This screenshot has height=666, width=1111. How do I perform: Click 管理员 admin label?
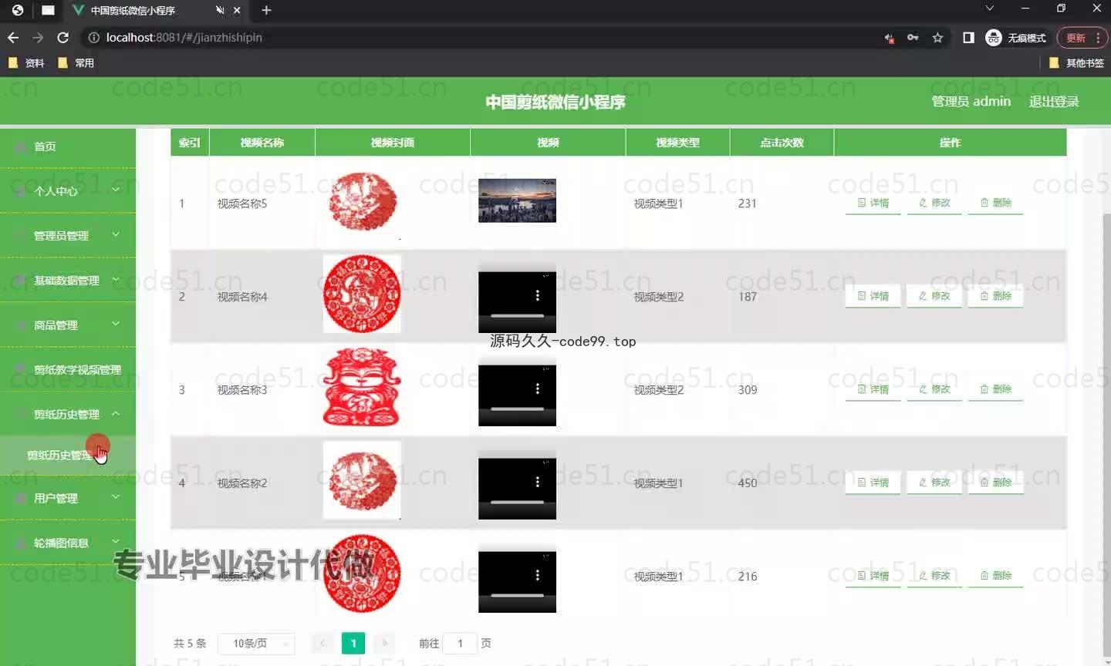[x=971, y=101]
